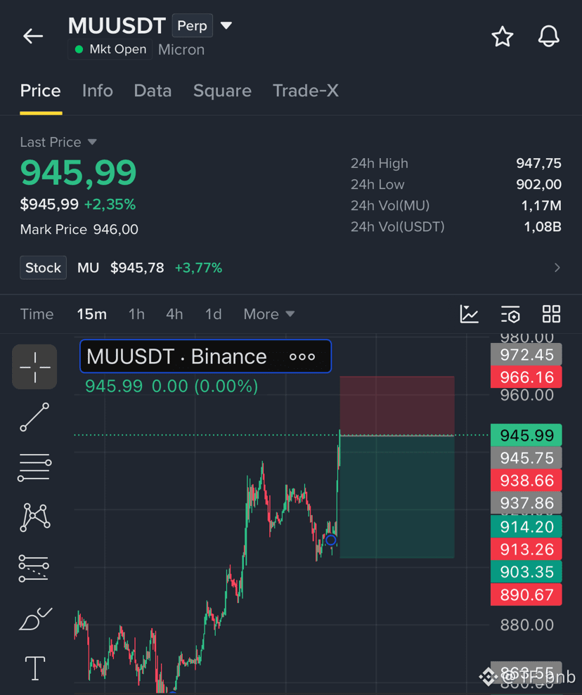This screenshot has height=695, width=582.
Task: Select the Text annotation tool
Action: (35, 668)
